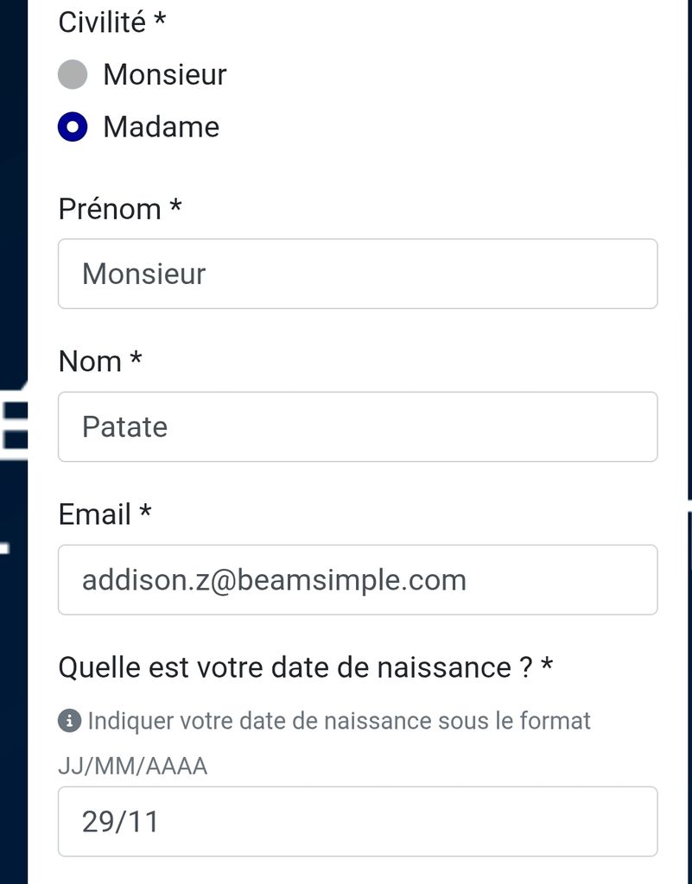Image resolution: width=692 pixels, height=884 pixels.
Task: Click the required asterisk next to Civilité
Action: (160, 19)
